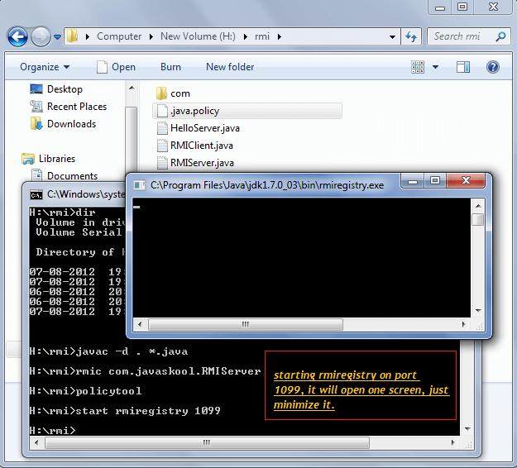Select the .java.policy file

(194, 111)
